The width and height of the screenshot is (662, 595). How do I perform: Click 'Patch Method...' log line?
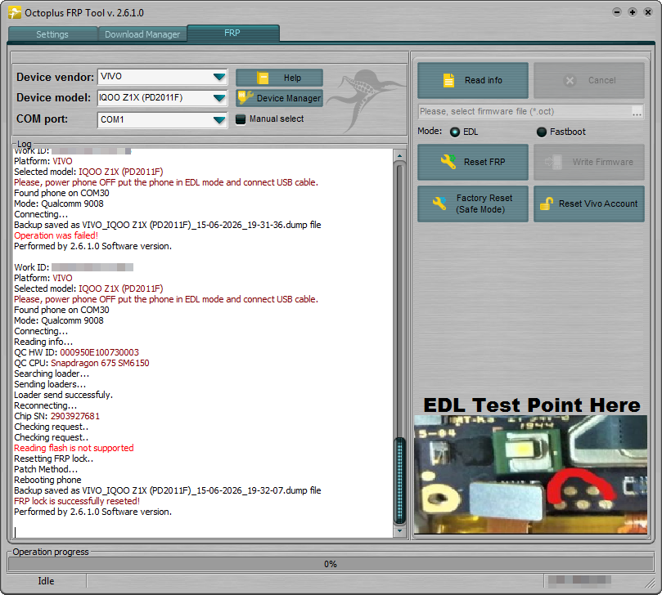click(x=46, y=469)
